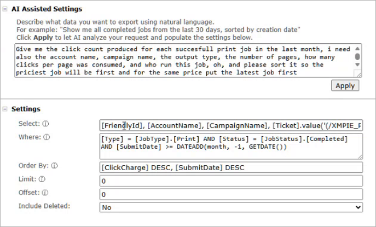The height and width of the screenshot is (227, 376).
Task: Click the scrollbar thumb in the AI prompt box
Action: click(x=358, y=56)
